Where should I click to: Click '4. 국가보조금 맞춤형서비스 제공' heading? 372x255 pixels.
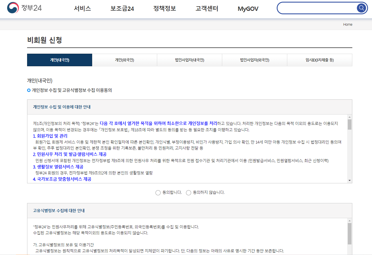(x=62, y=179)
